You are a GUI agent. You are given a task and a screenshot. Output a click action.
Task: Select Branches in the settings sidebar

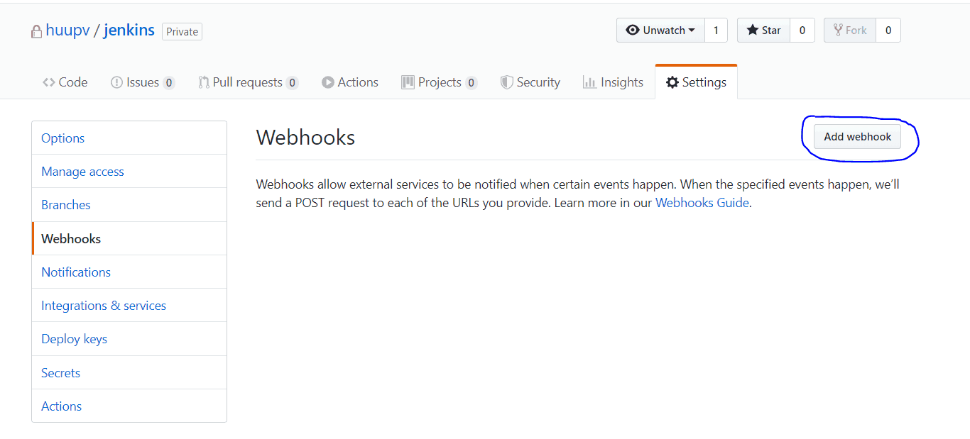pyautogui.click(x=65, y=204)
